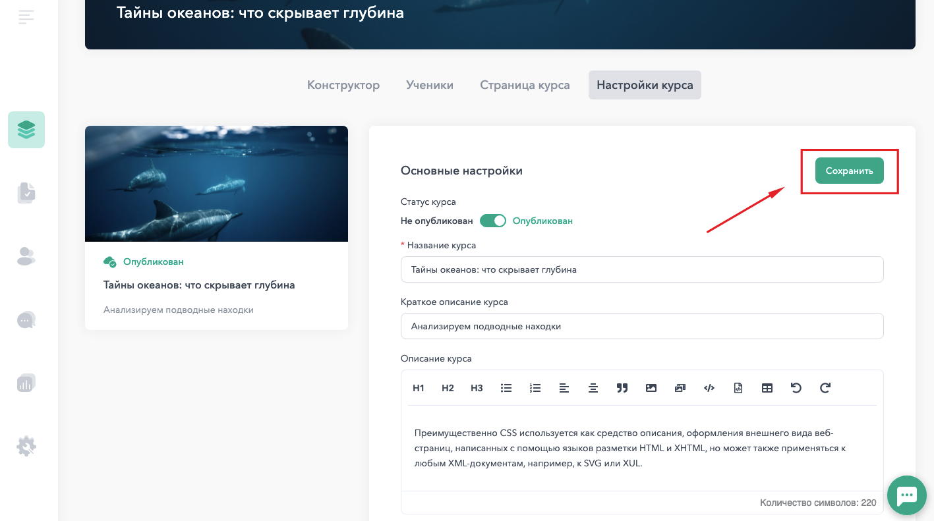Image resolution: width=934 pixels, height=521 pixels.
Task: Insert a bulleted list in the editor
Action: [x=506, y=388]
